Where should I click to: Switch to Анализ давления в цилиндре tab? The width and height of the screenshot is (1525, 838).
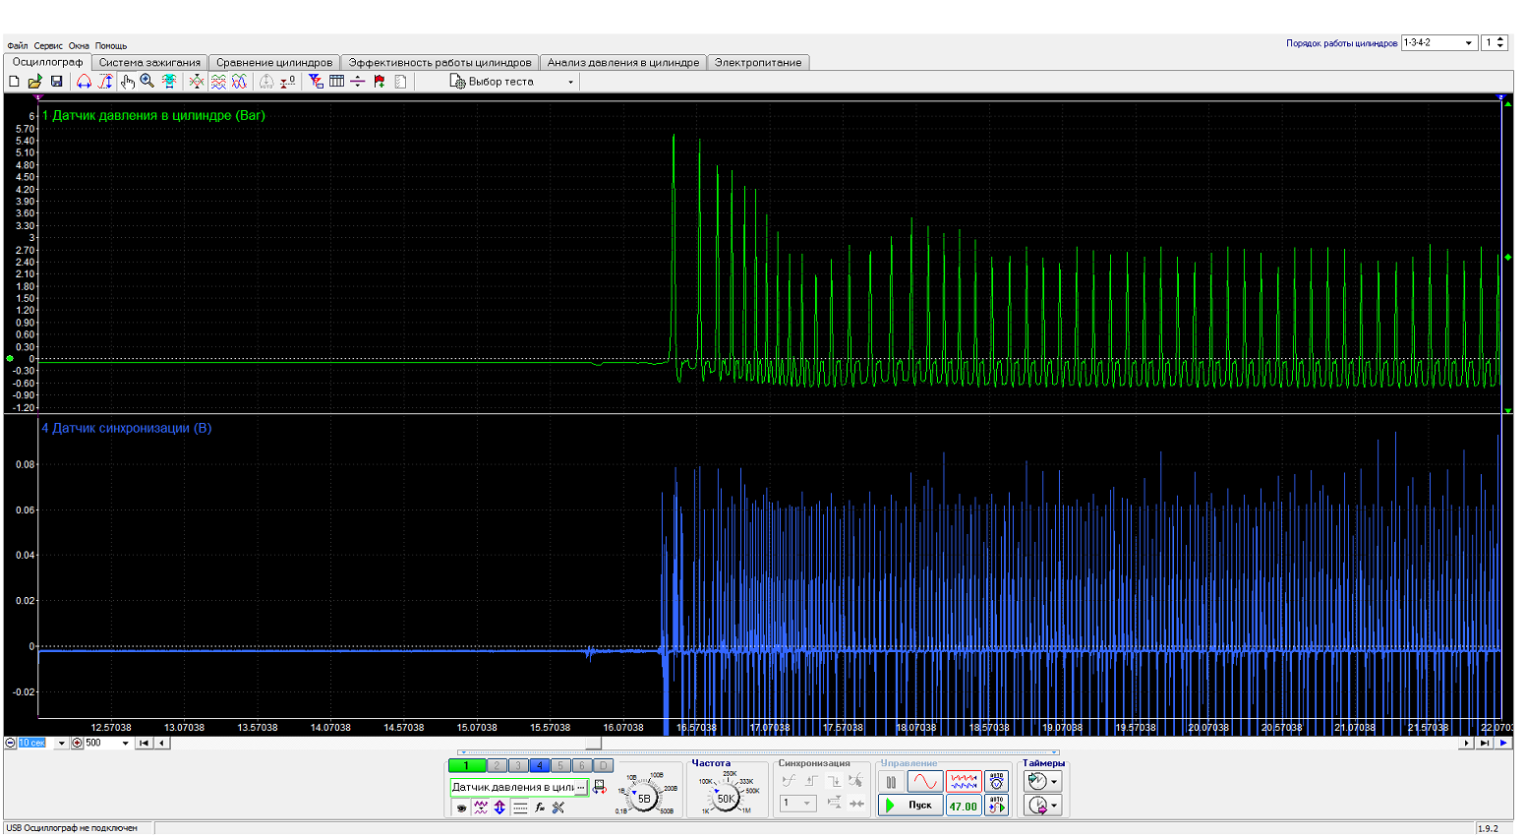point(623,62)
